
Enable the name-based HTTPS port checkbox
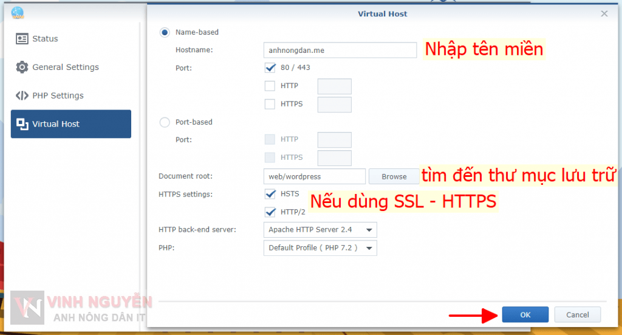coord(270,105)
